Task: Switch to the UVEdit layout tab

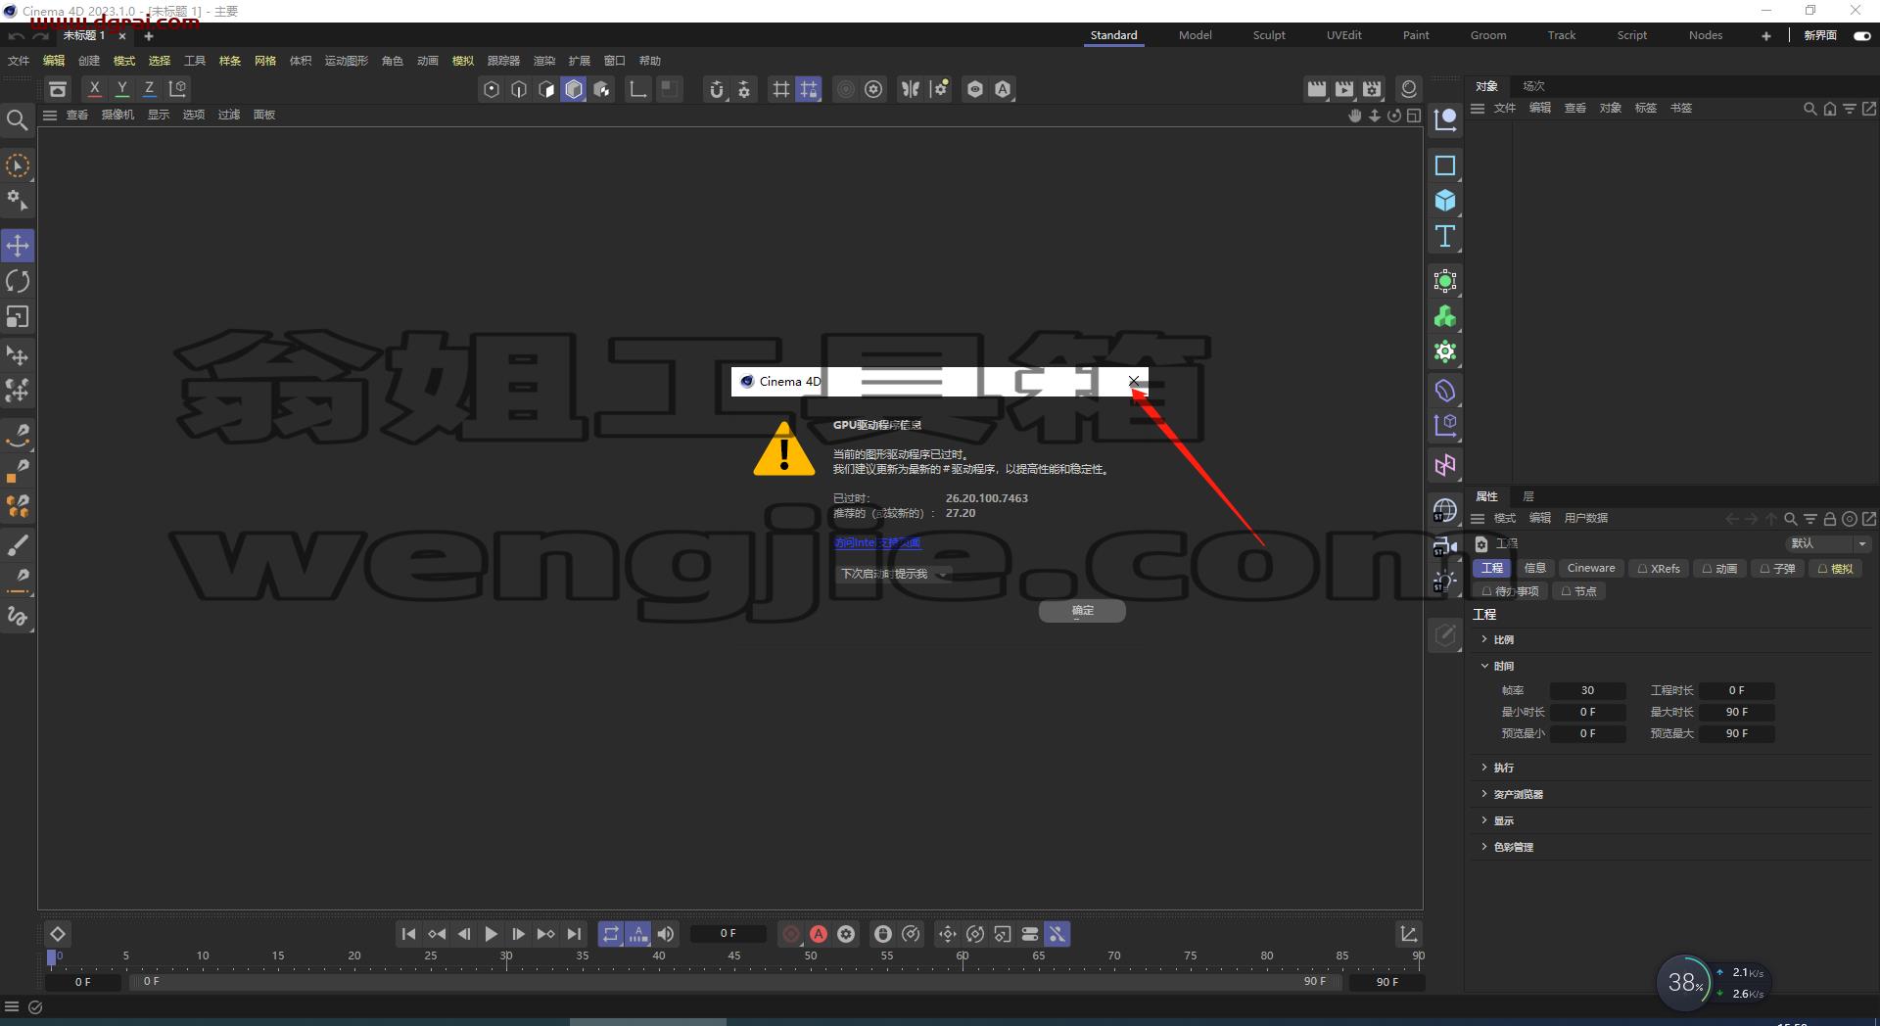Action: coord(1343,35)
